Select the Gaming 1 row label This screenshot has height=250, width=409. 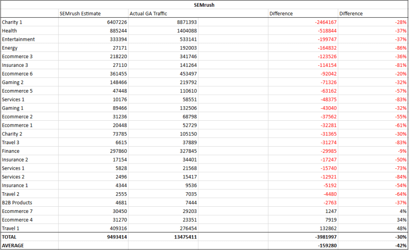click(29, 108)
